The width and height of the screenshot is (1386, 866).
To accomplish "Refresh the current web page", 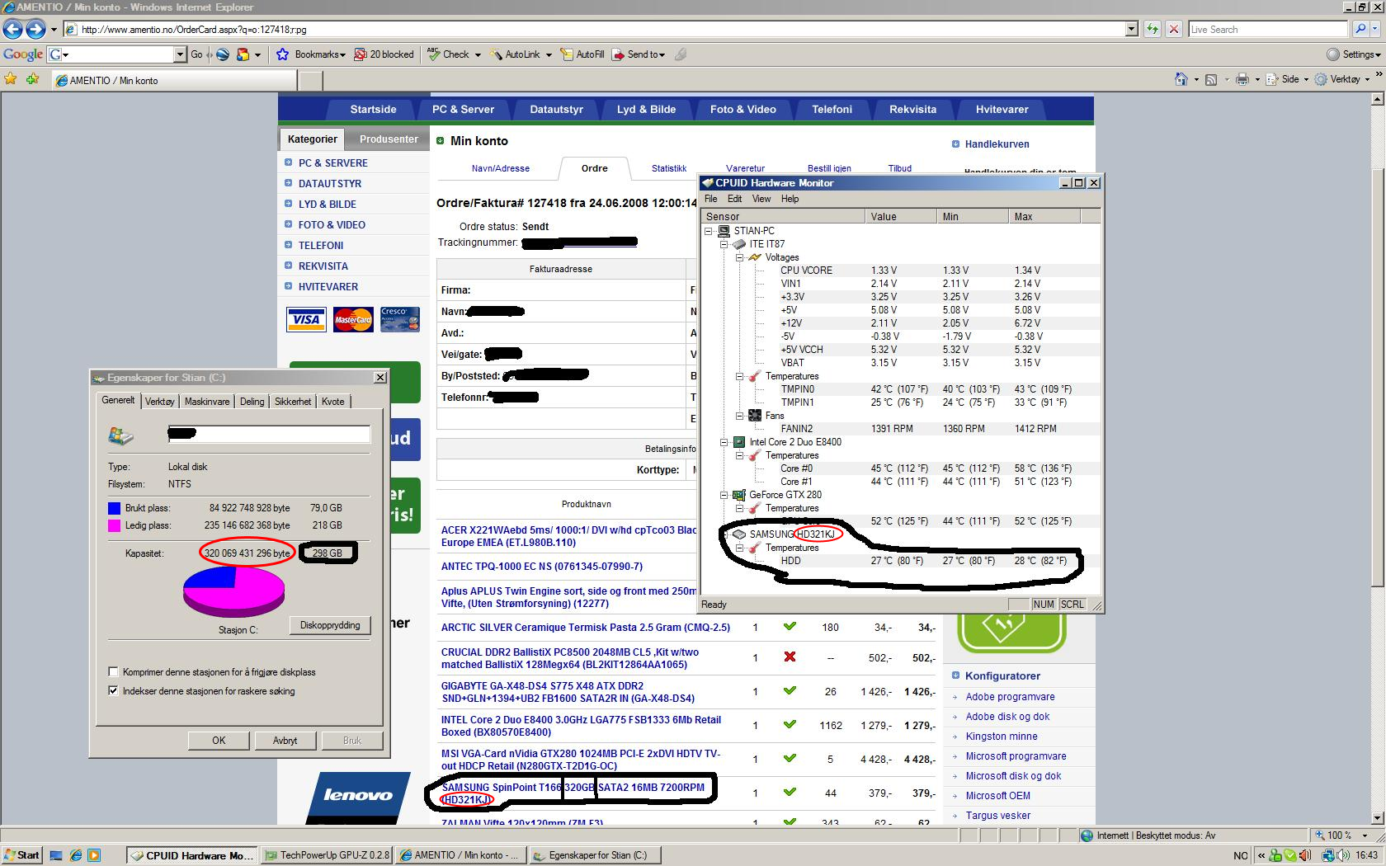I will [1153, 30].
